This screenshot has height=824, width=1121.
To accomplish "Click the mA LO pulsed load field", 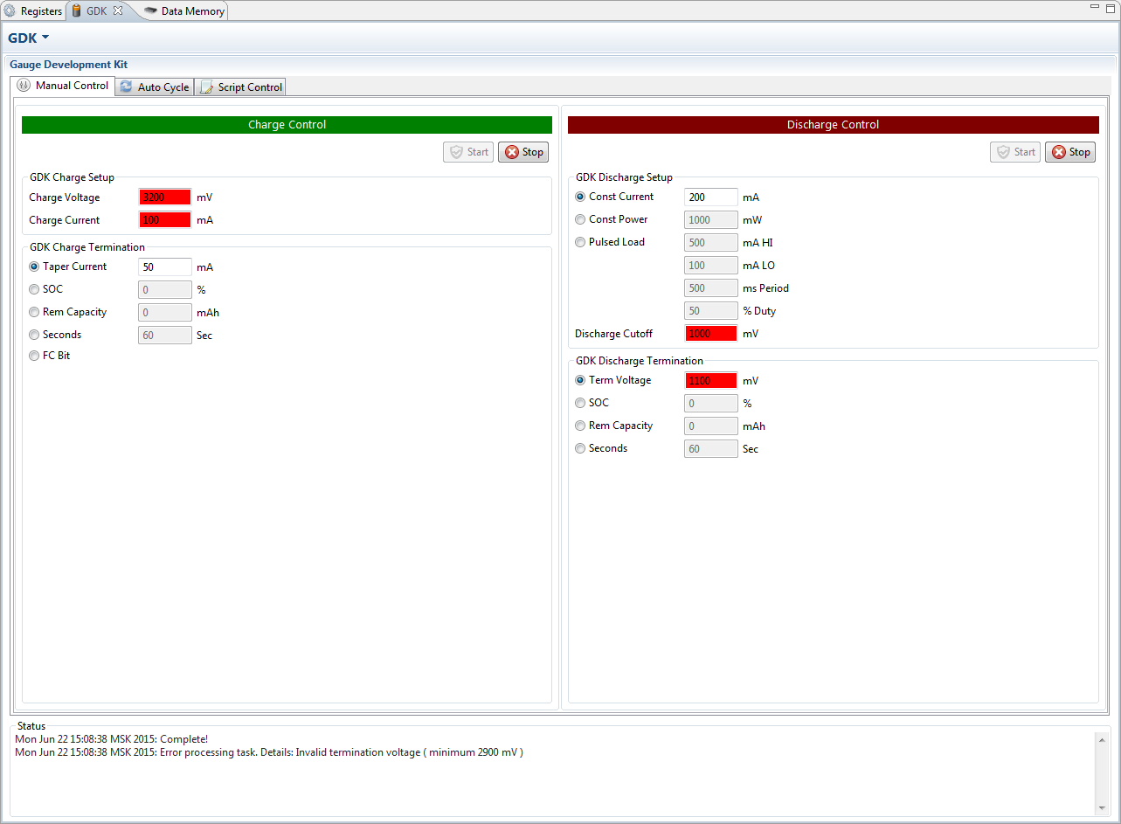I will coord(711,266).
